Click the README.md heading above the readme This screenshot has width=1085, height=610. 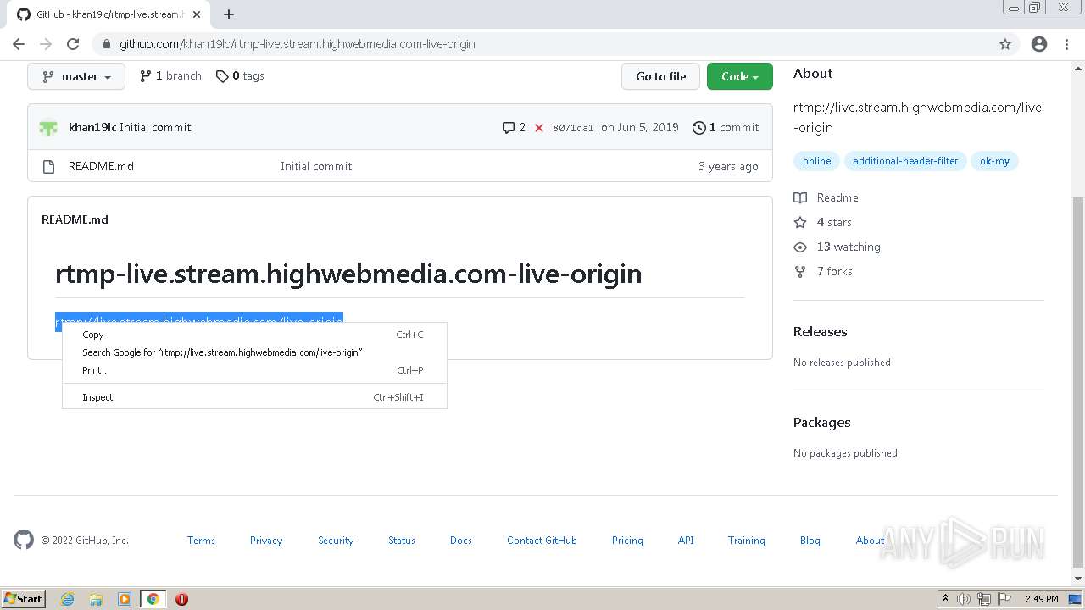[75, 219]
